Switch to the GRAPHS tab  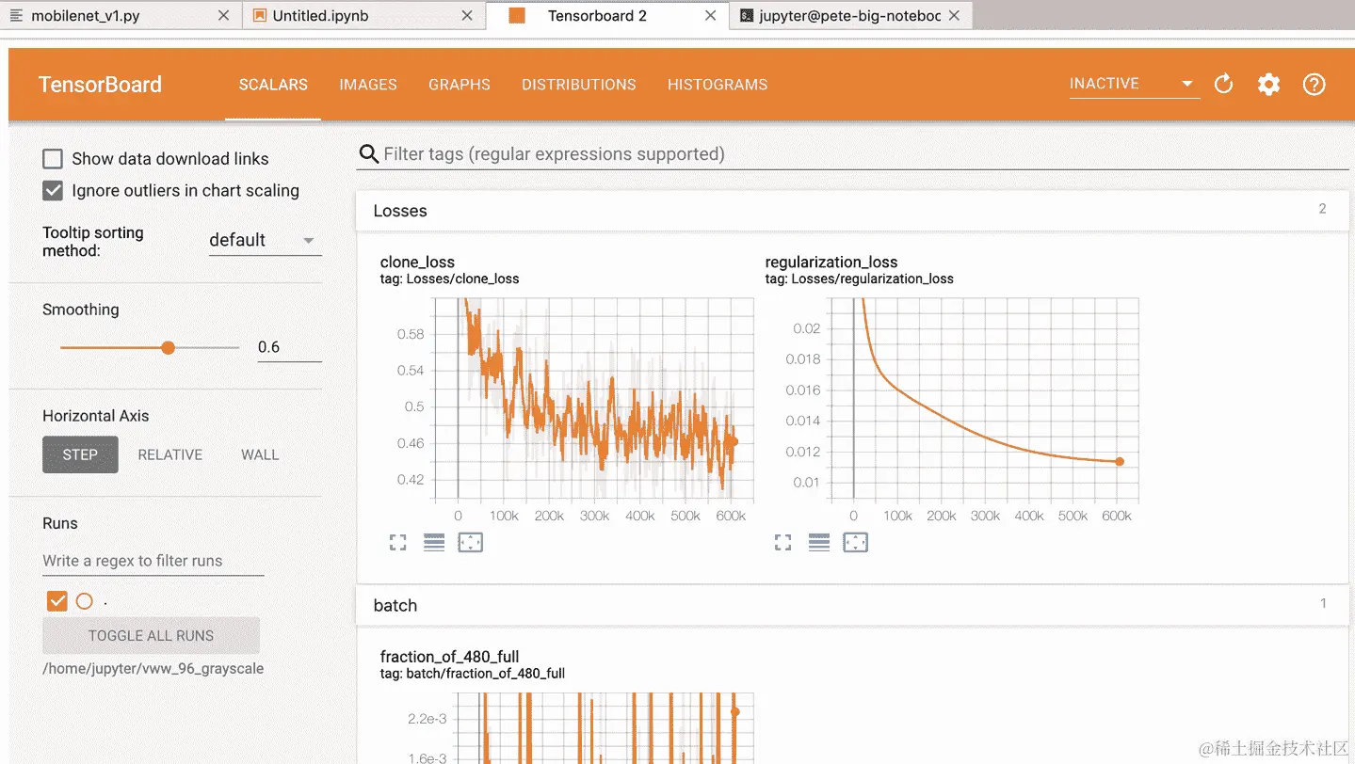click(460, 85)
